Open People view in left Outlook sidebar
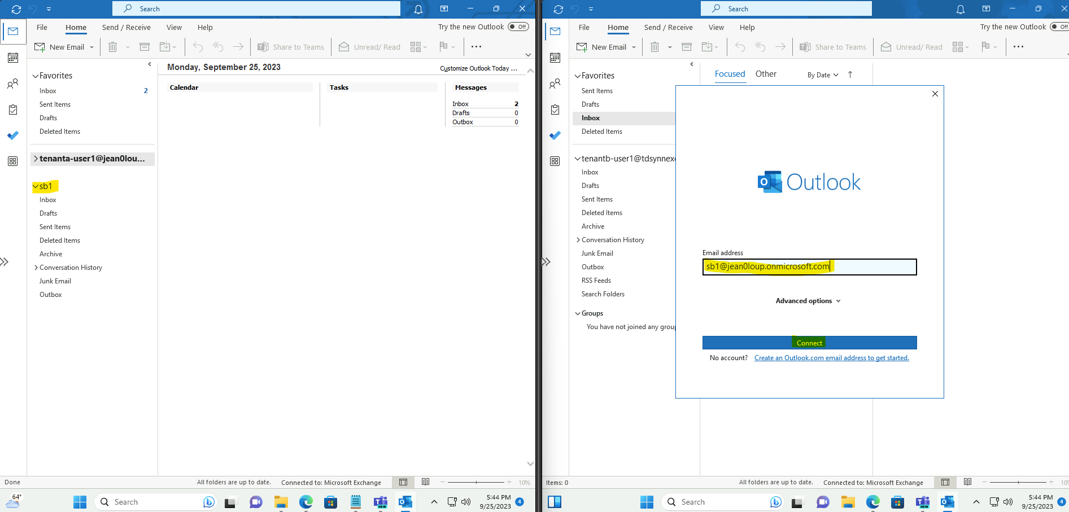Image resolution: width=1069 pixels, height=512 pixels. click(x=13, y=84)
